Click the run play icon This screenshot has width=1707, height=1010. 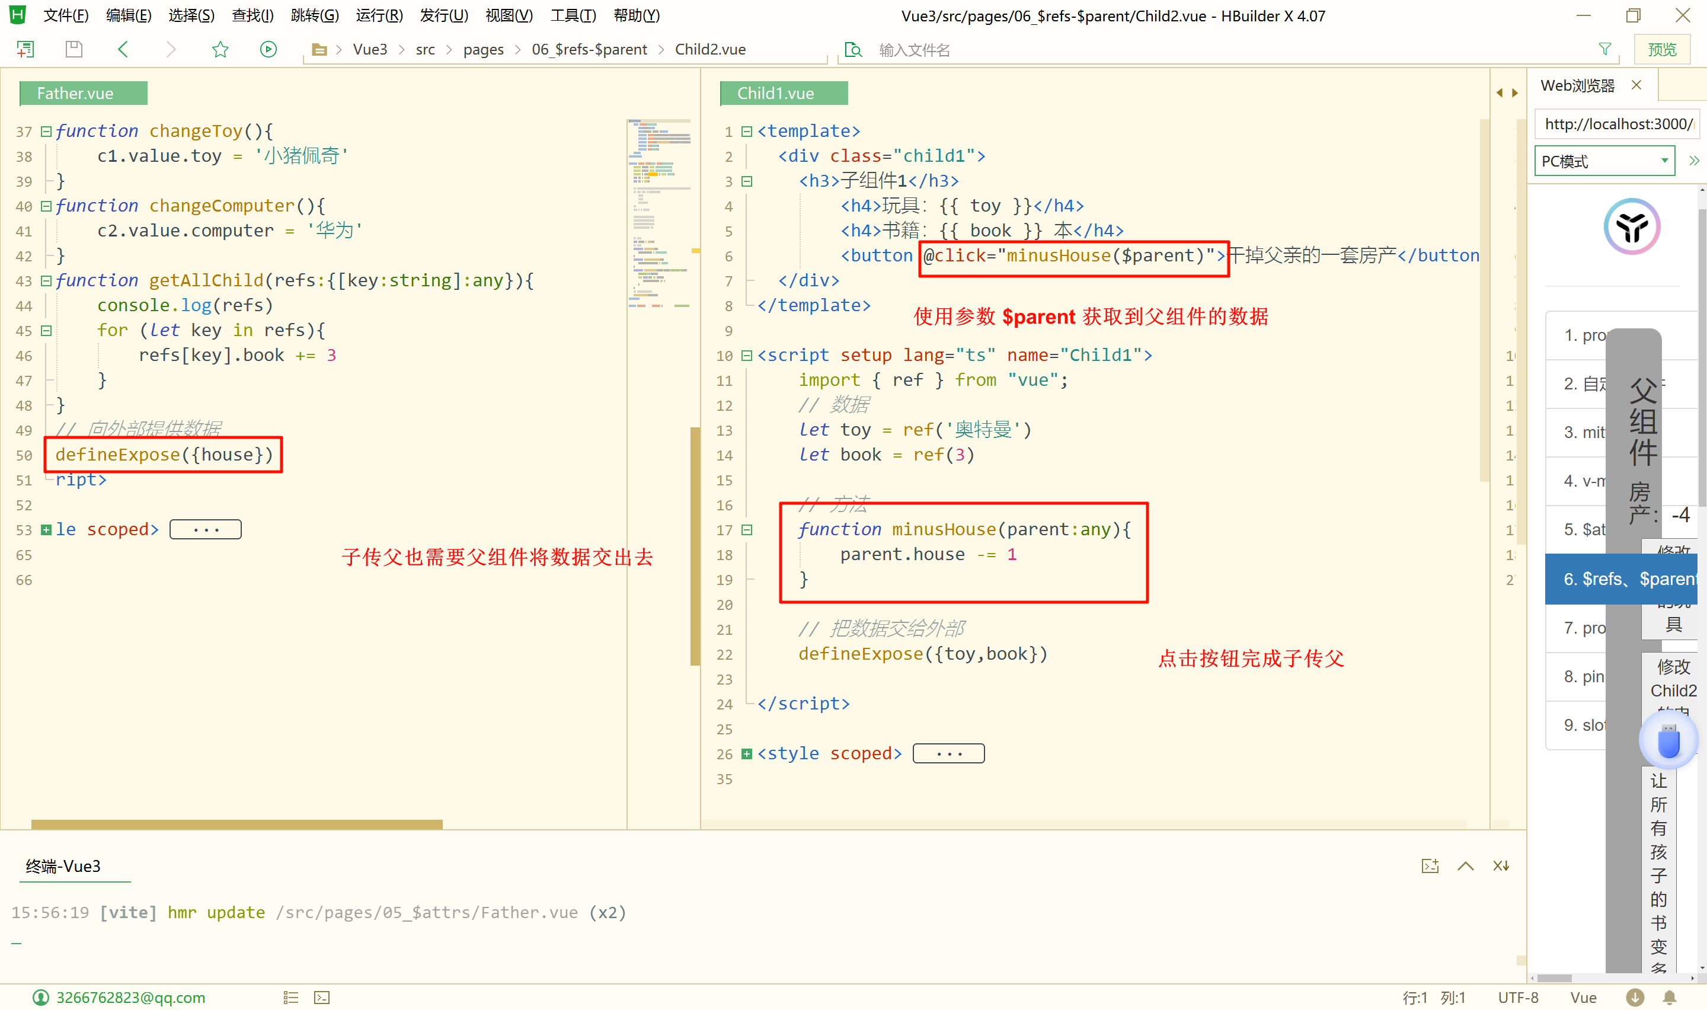click(x=268, y=49)
